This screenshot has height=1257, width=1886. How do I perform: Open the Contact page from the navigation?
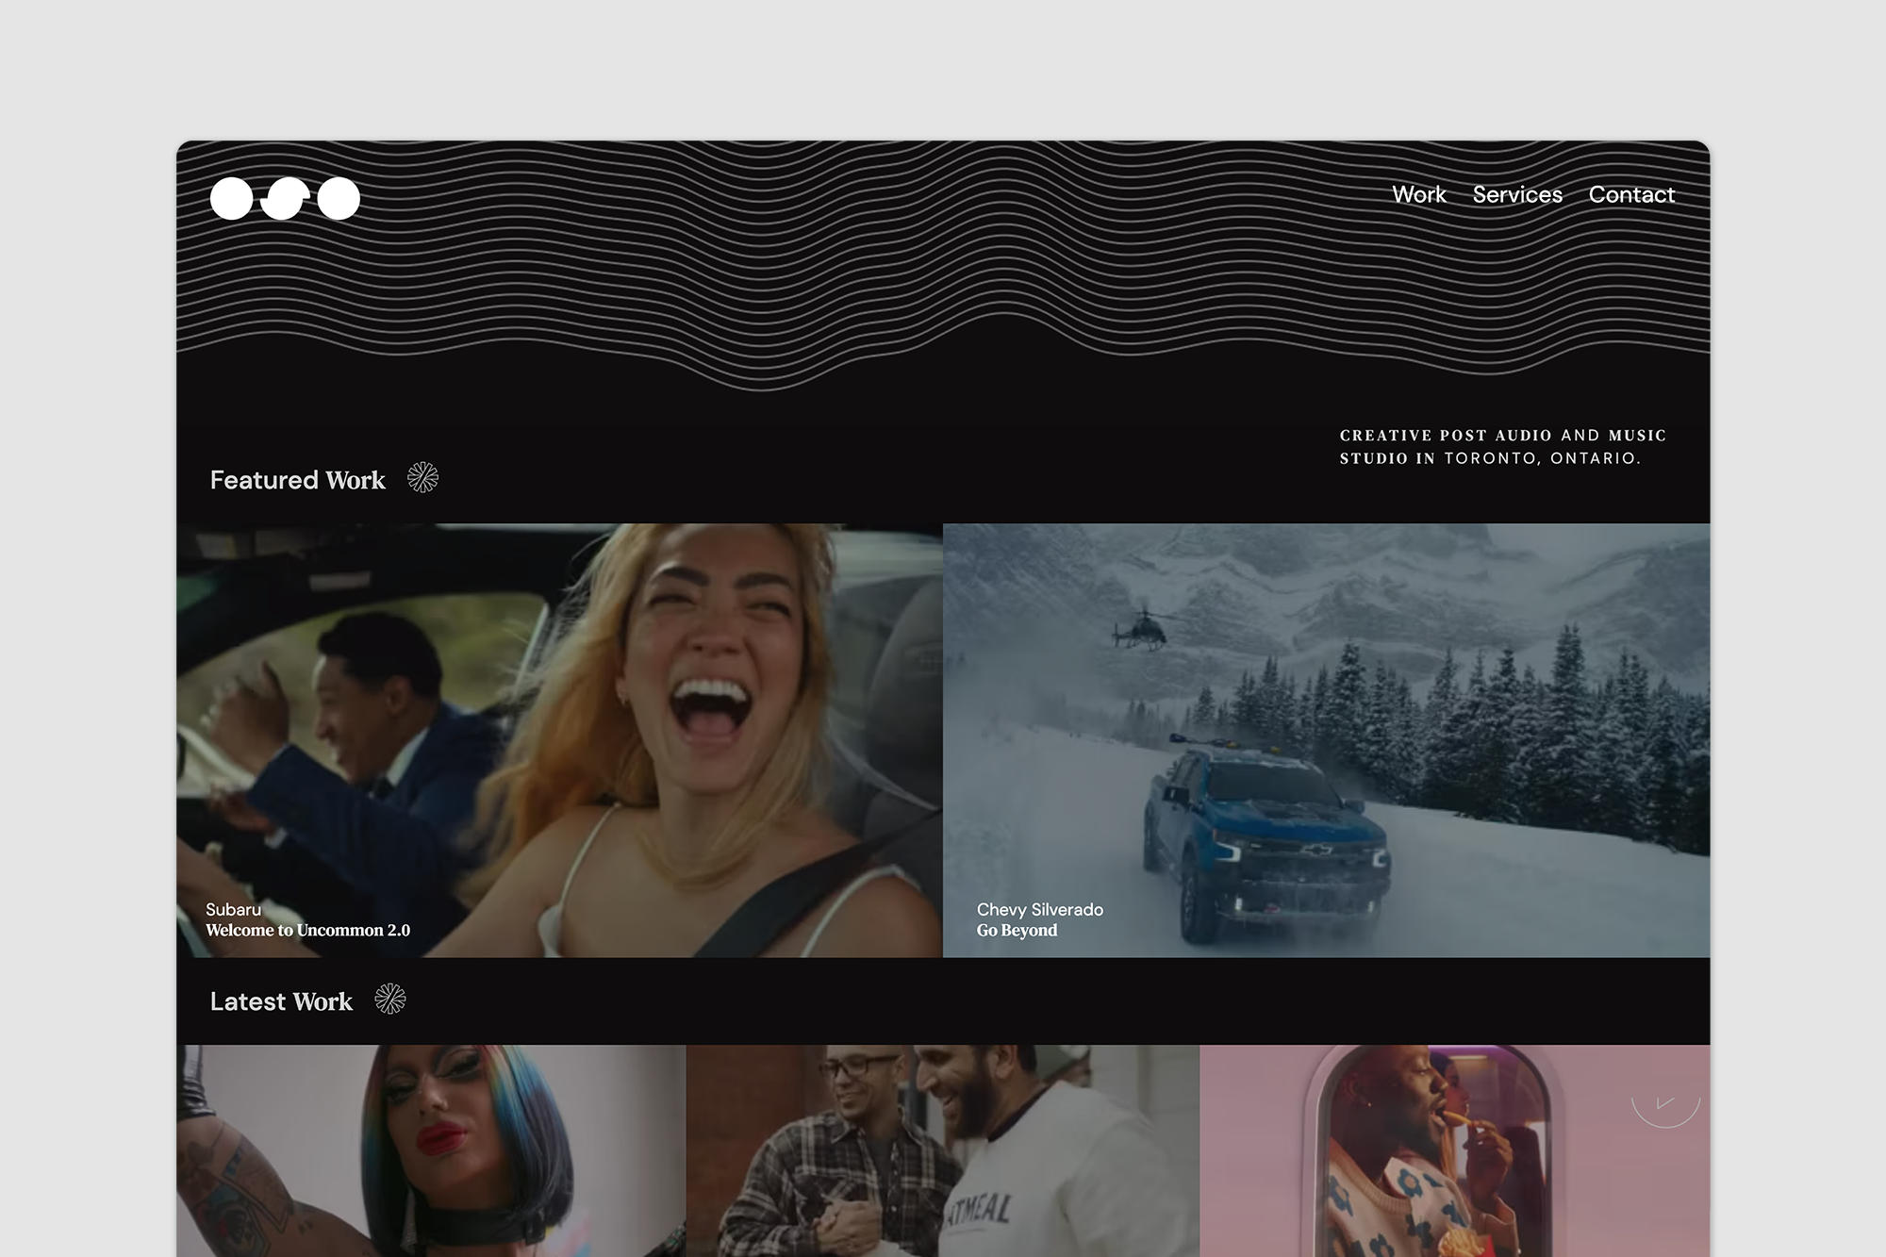(1631, 195)
